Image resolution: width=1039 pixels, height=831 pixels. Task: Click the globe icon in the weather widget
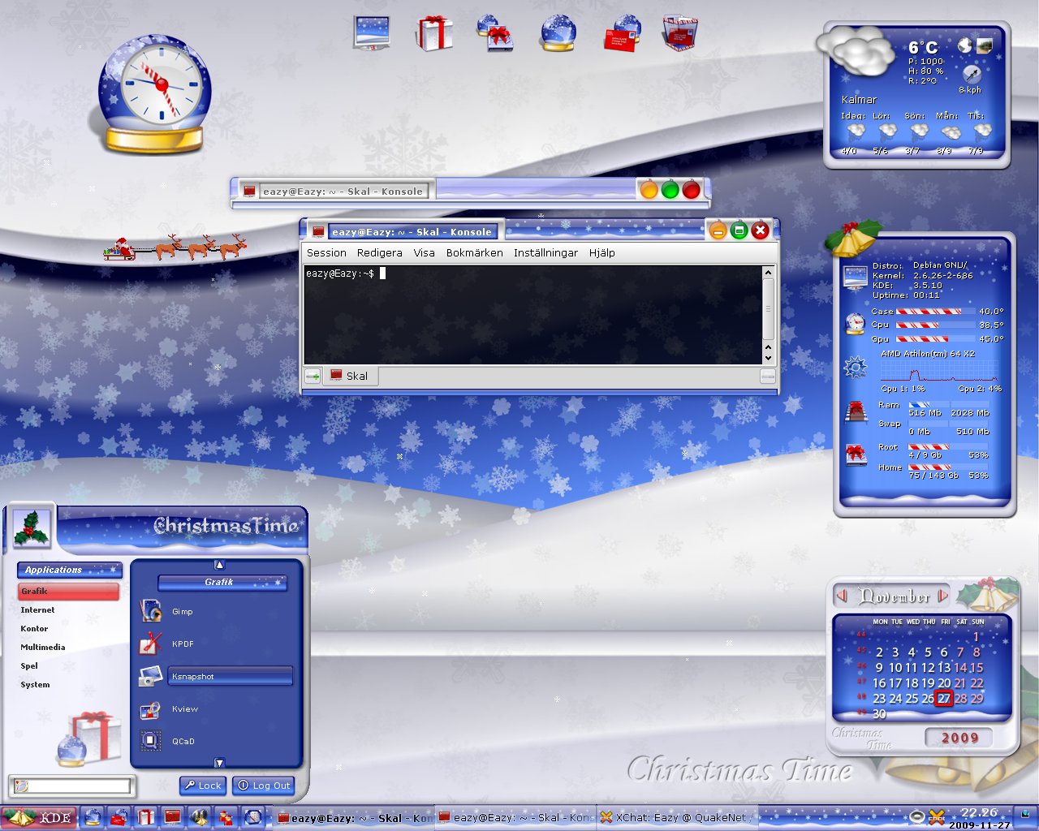point(964,45)
